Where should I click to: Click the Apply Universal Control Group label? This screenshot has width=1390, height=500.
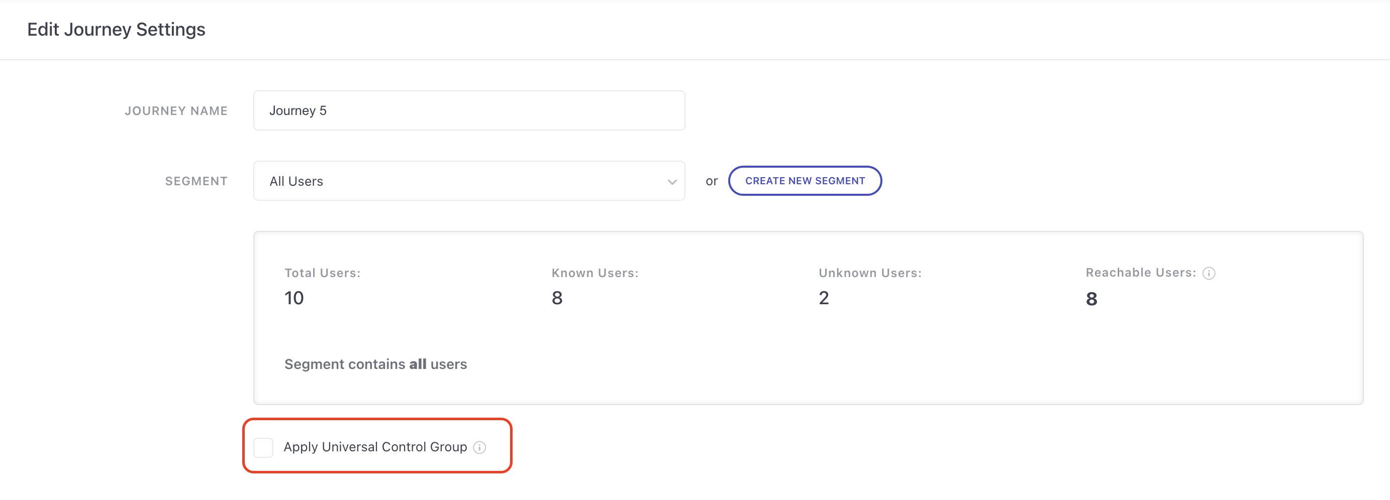click(375, 447)
